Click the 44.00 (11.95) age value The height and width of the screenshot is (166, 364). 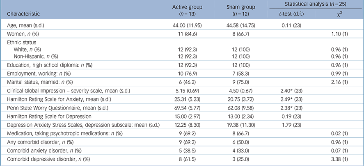point(181,24)
